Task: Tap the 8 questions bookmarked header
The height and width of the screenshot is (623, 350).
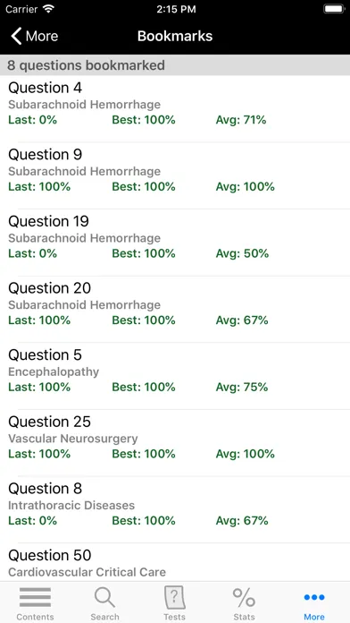Action: (175, 65)
